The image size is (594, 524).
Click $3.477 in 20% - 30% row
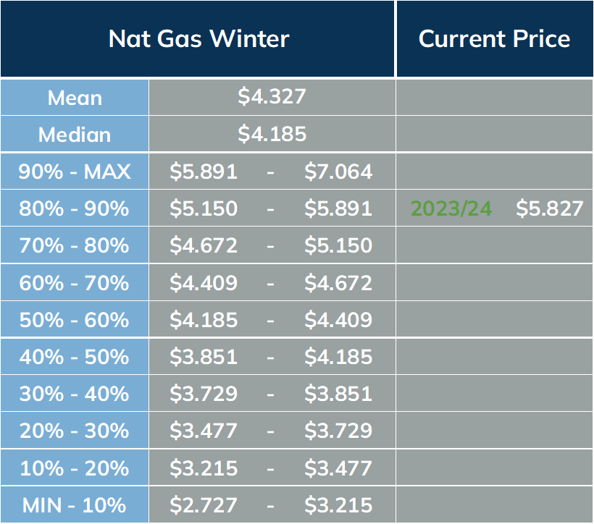[204, 431]
